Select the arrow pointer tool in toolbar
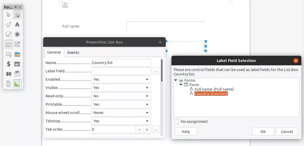The image size is (304, 146). click(9, 15)
